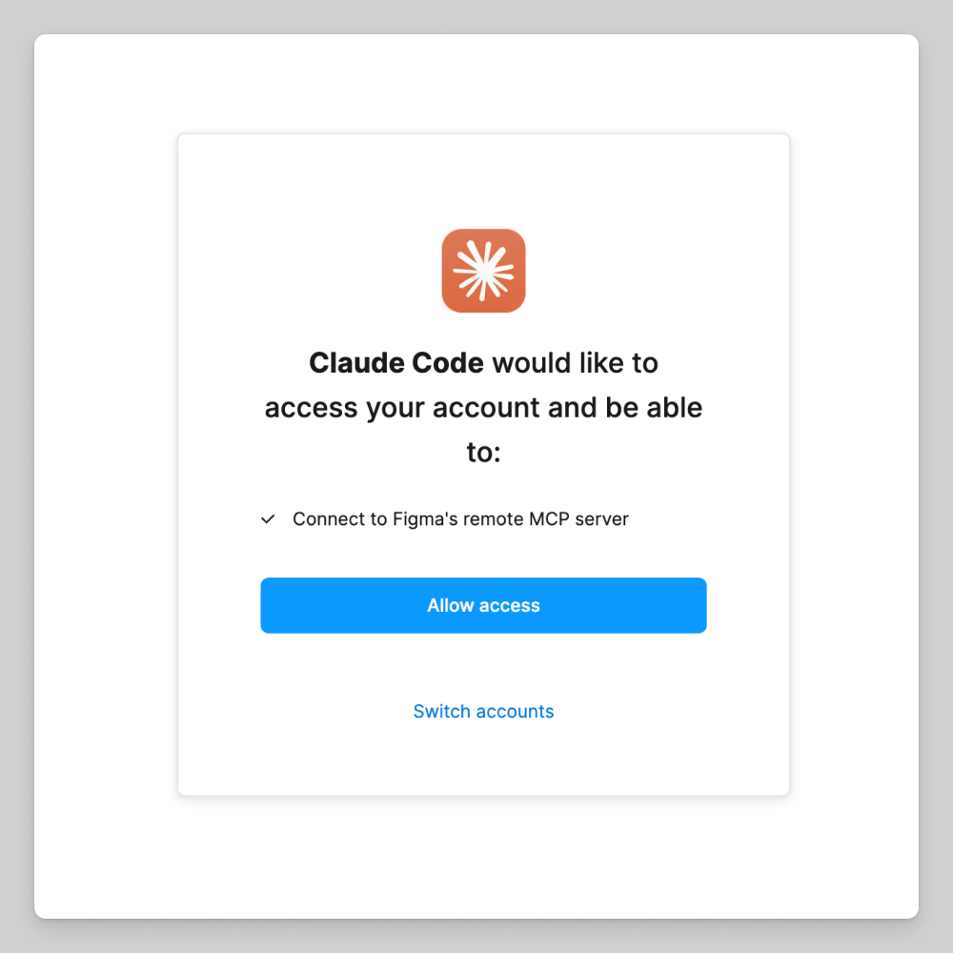Click Allow access

[483, 605]
